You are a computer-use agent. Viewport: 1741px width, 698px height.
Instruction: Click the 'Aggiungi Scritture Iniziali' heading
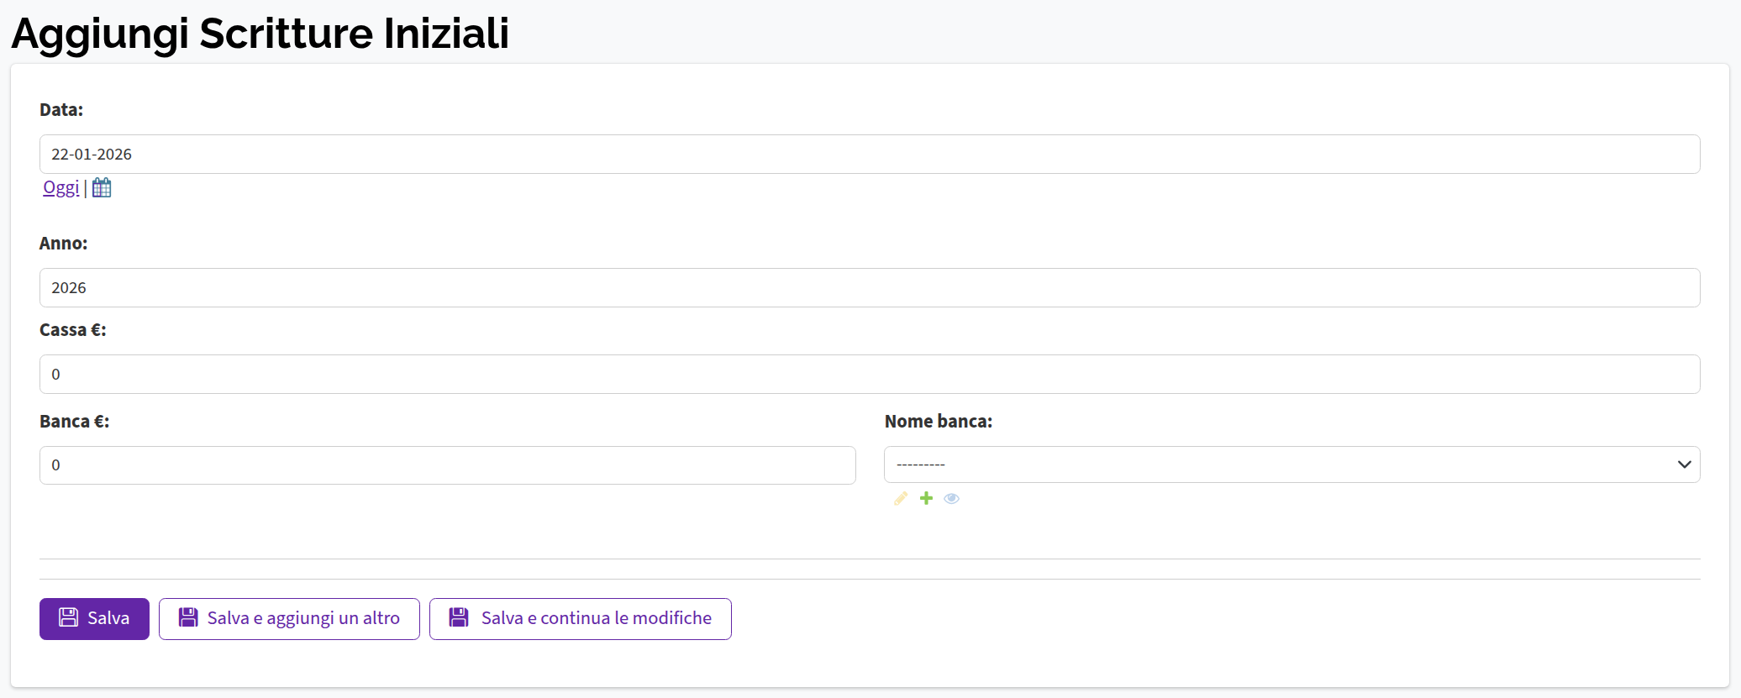pyautogui.click(x=260, y=34)
